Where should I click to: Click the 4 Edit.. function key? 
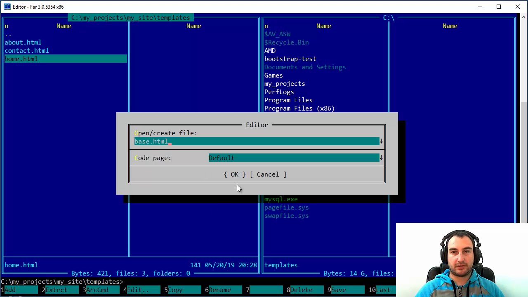pos(142,290)
